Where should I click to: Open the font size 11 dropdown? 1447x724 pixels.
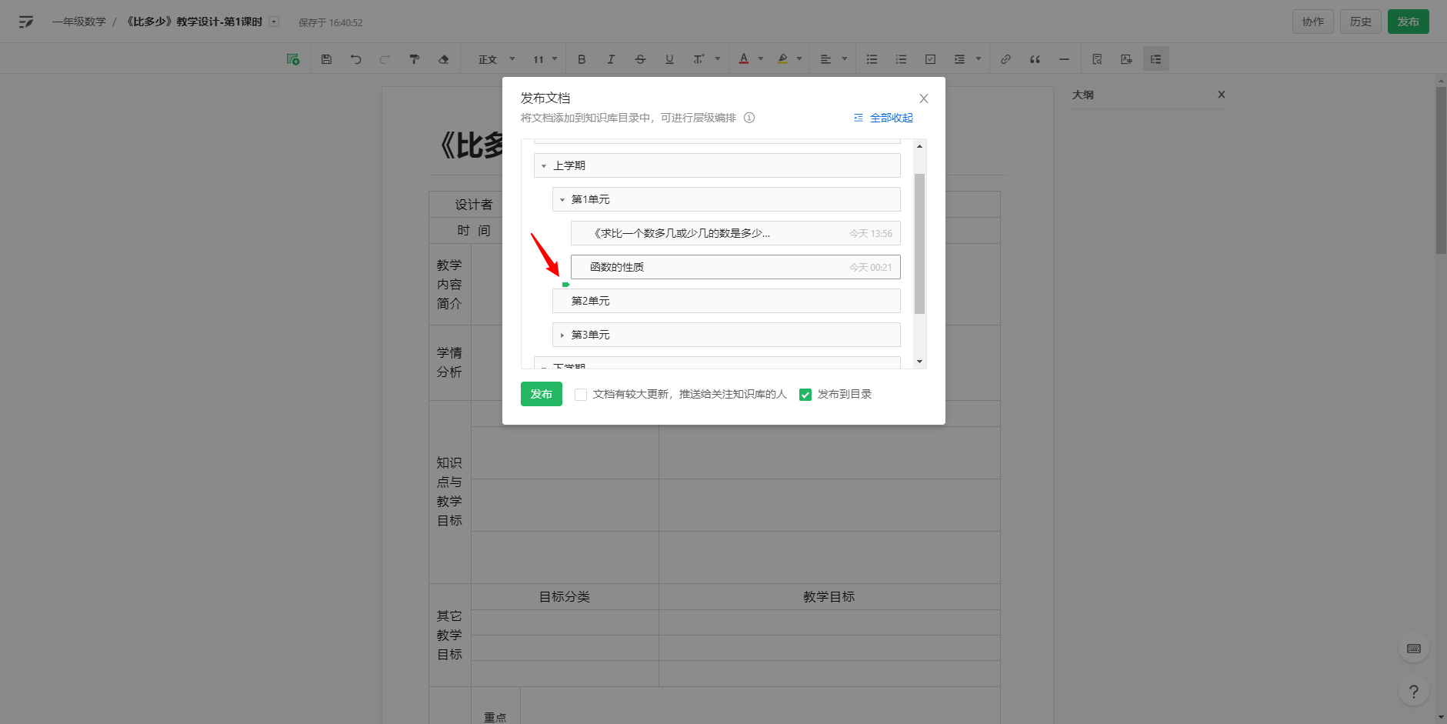[545, 59]
